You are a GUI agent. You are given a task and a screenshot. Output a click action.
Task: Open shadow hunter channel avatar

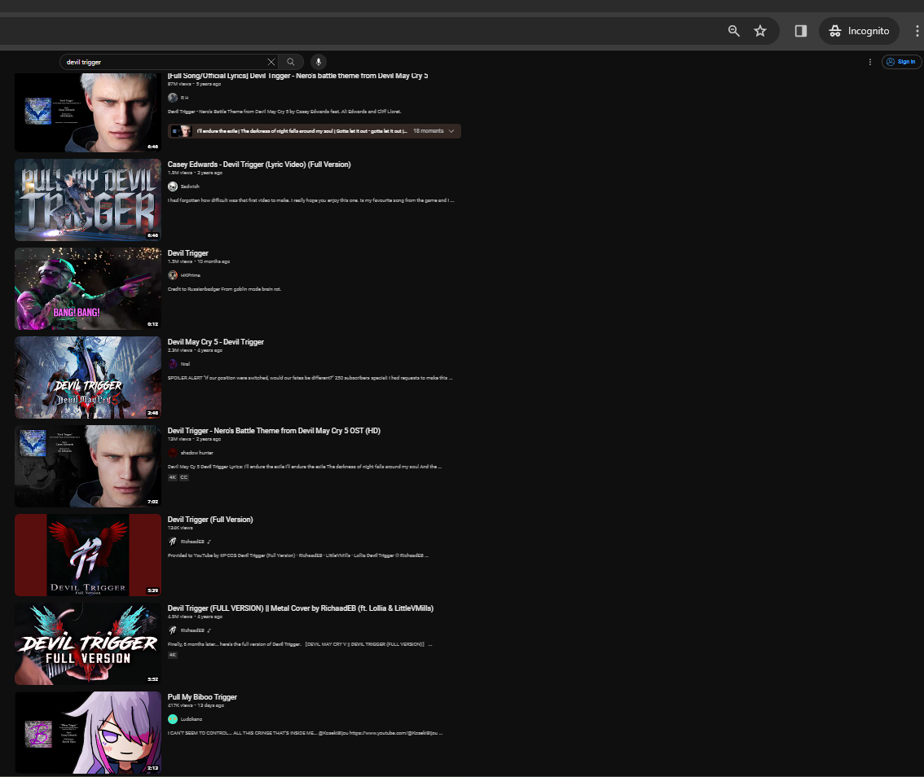pos(173,453)
